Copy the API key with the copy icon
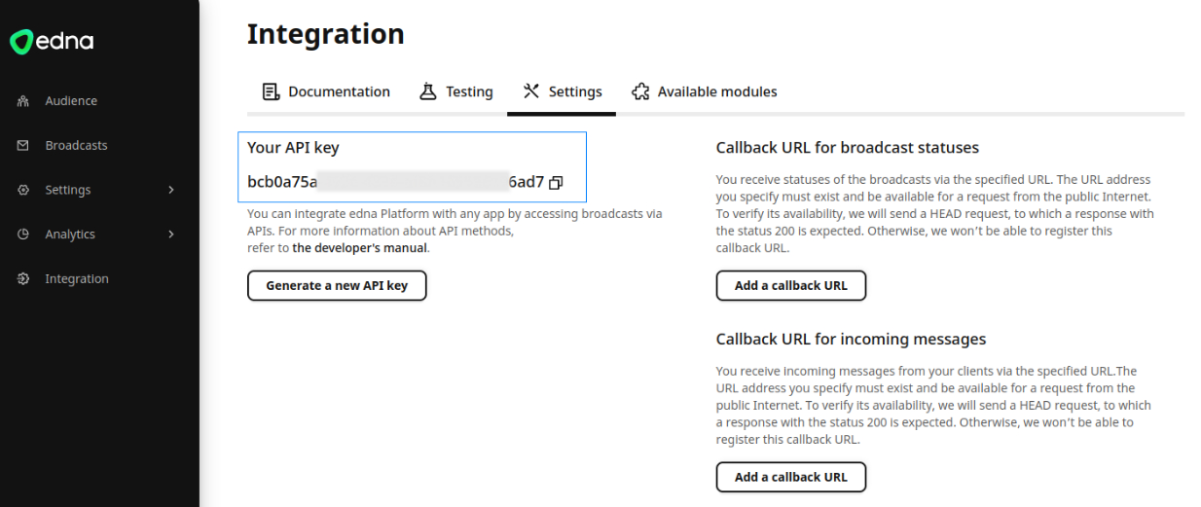This screenshot has height=507, width=1201. click(556, 182)
